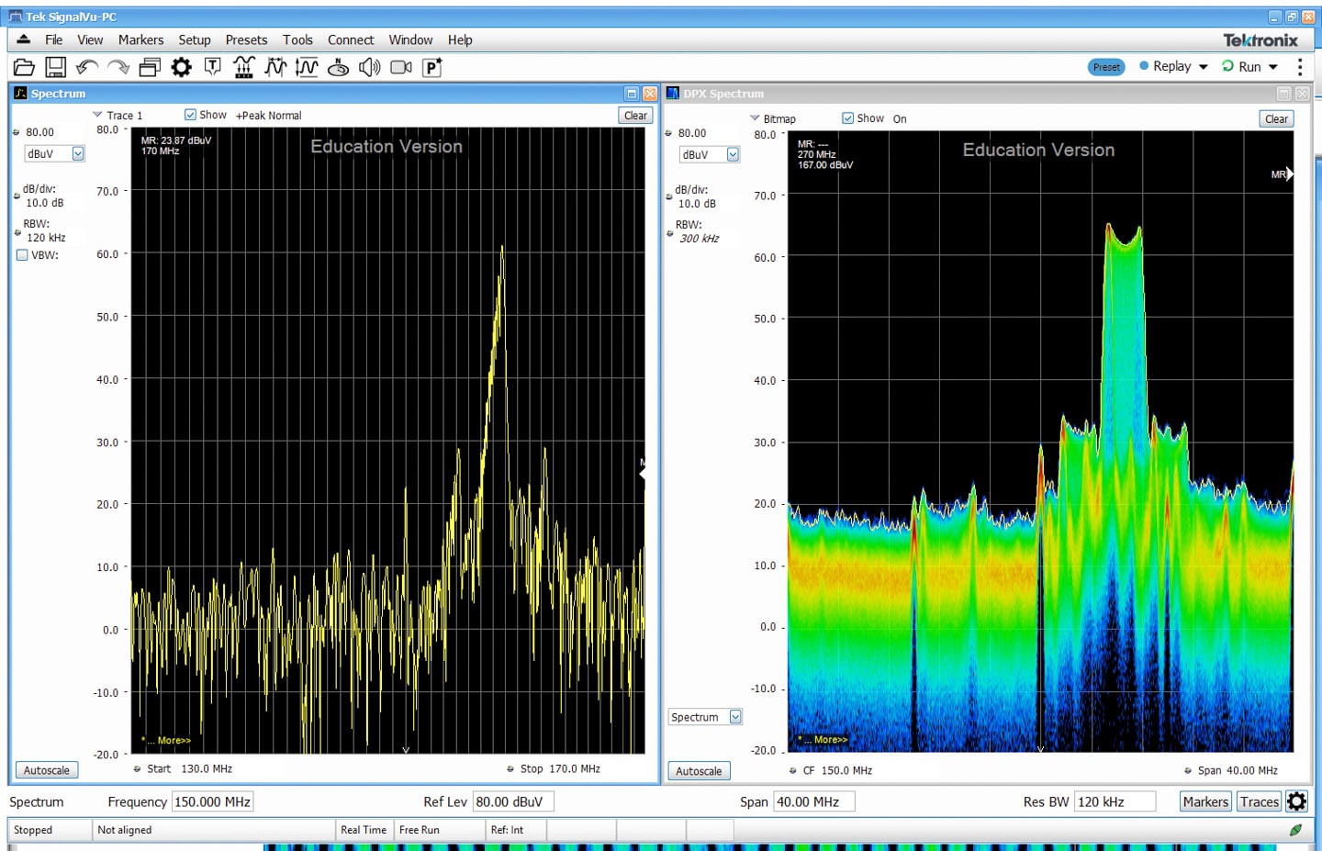Click Clear button in DPX Spectrum panel
Viewport: 1322px width, 851px height.
click(1276, 119)
